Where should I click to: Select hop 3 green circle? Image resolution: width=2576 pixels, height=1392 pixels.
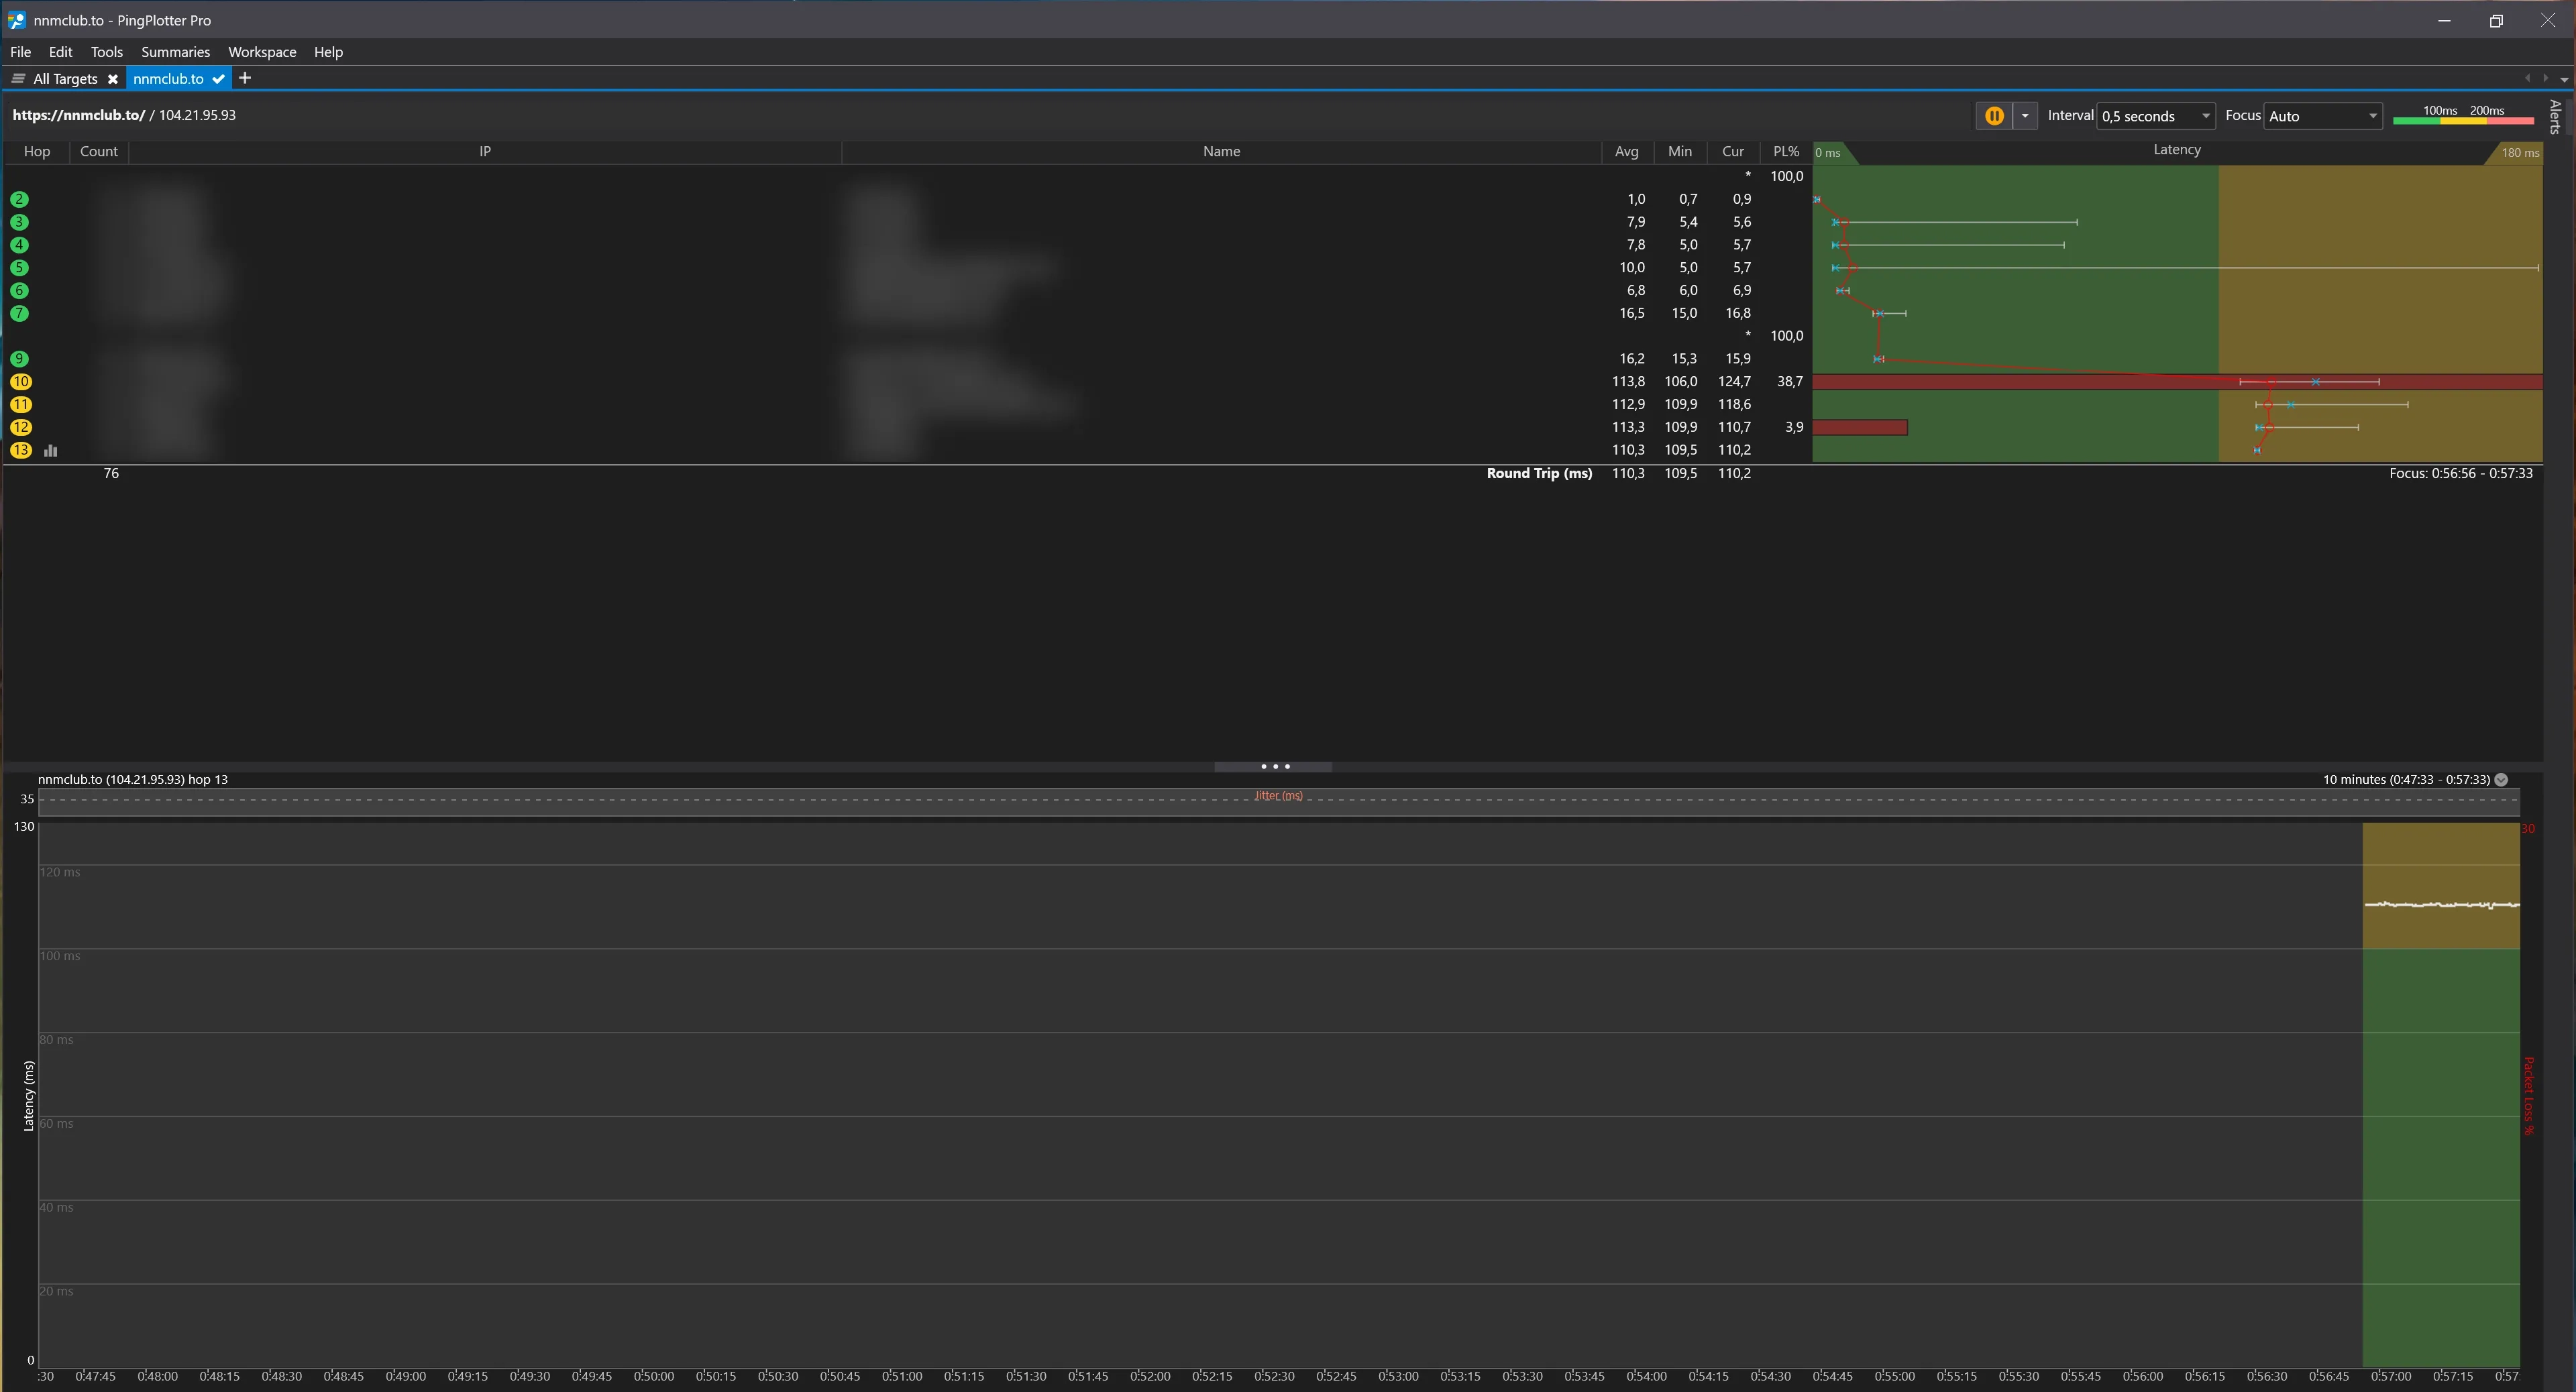coord(19,222)
